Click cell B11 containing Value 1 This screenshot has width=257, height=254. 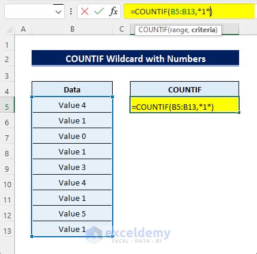click(x=72, y=198)
